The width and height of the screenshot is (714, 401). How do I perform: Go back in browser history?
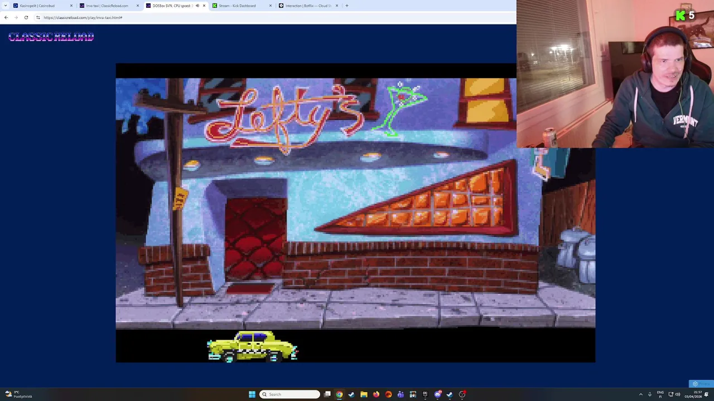[x=6, y=17]
